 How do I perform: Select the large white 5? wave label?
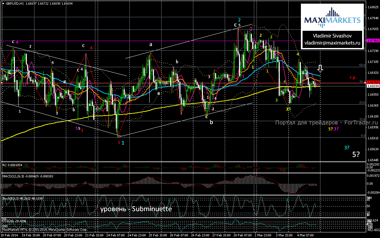tap(356, 154)
